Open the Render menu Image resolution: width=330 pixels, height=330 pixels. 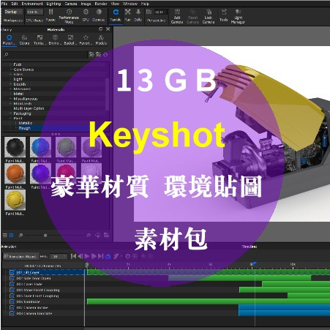point(101,4)
